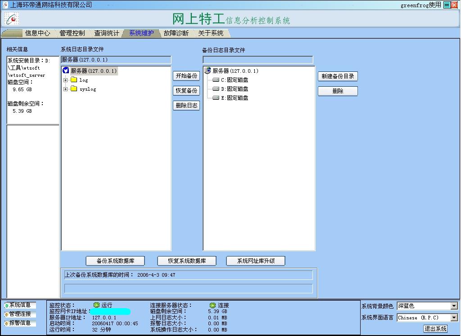Click the 系统信息 bullet icon

point(6,306)
